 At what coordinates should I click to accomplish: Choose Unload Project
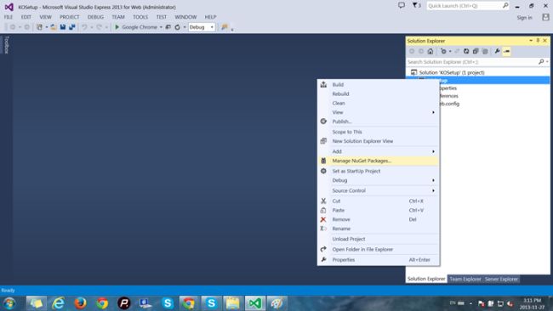378,239
